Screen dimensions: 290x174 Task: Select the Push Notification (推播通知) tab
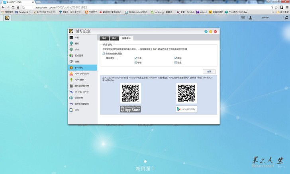click(126, 39)
